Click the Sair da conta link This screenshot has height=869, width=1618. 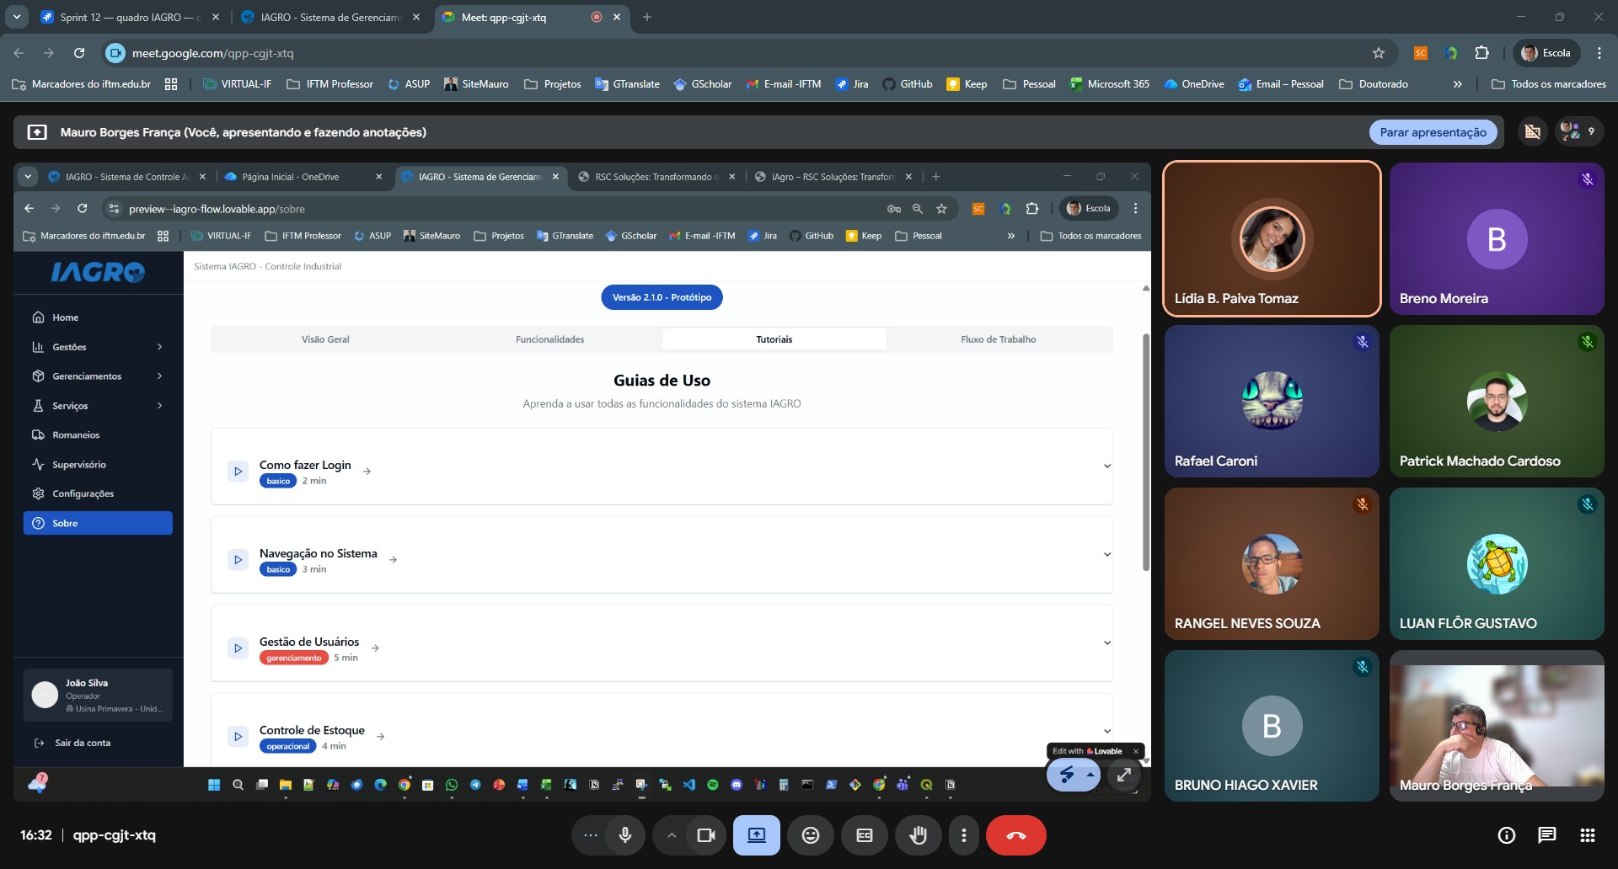pyautogui.click(x=83, y=743)
